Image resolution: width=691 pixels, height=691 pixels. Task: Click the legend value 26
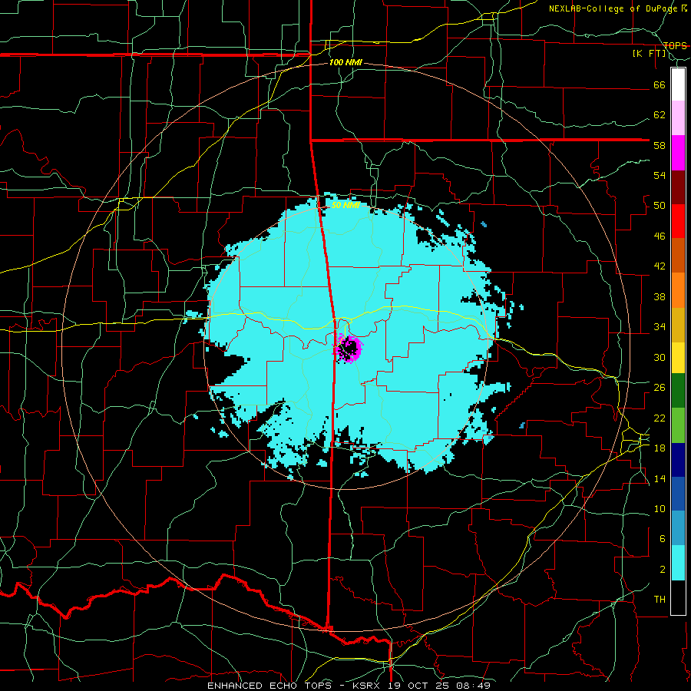pos(660,388)
